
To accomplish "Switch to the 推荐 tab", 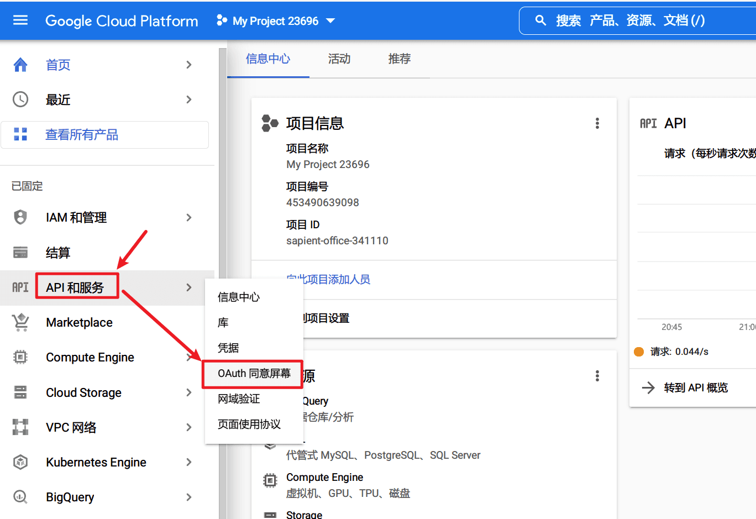I will (x=400, y=59).
